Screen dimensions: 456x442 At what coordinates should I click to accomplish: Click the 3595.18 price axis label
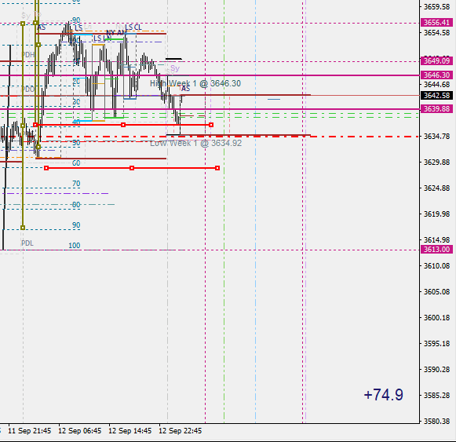pos(437,343)
